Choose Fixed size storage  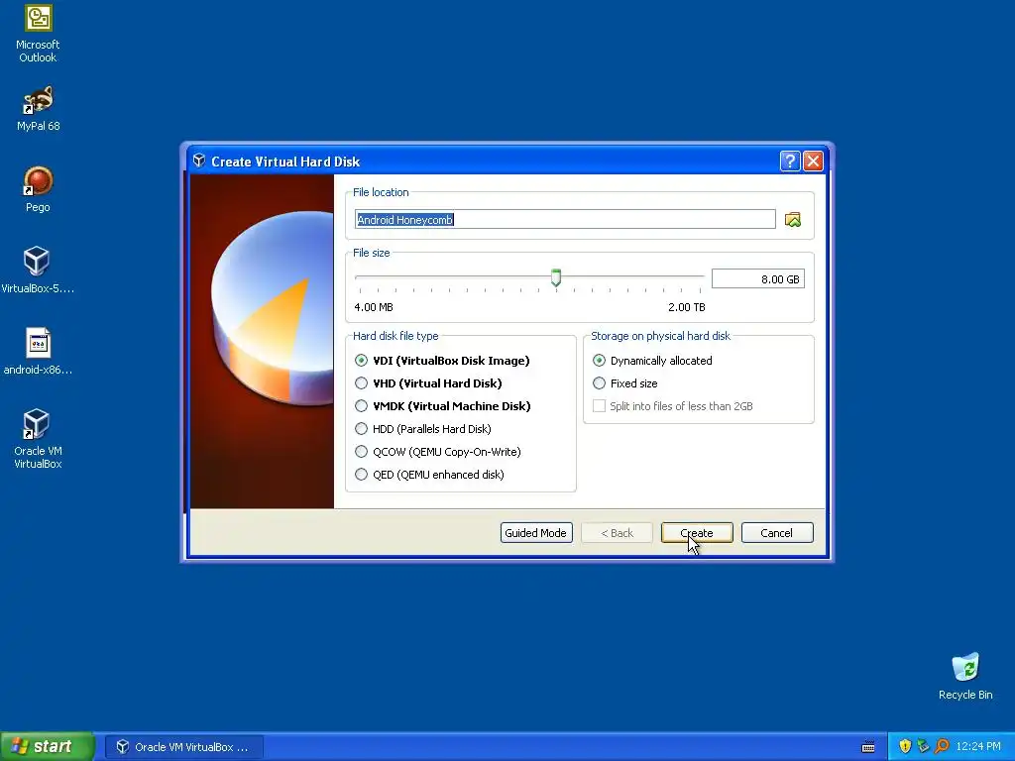point(624,383)
